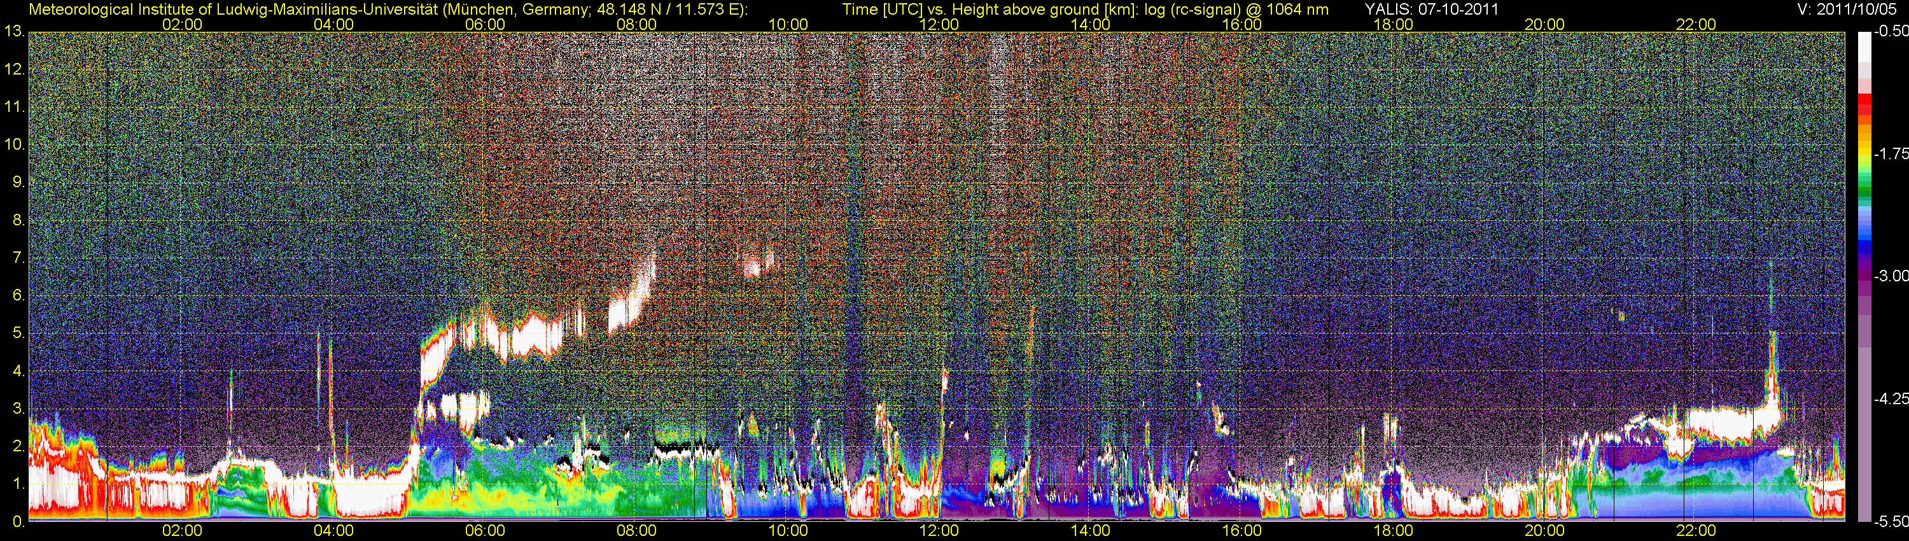Click the color scale value -1.75

point(1891,153)
